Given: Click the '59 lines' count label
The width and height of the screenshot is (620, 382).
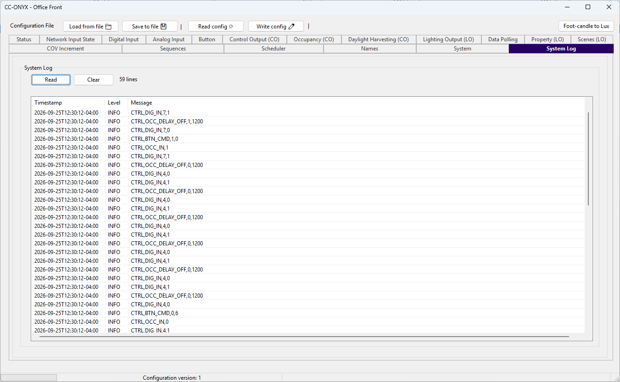Looking at the screenshot, I should 128,79.
